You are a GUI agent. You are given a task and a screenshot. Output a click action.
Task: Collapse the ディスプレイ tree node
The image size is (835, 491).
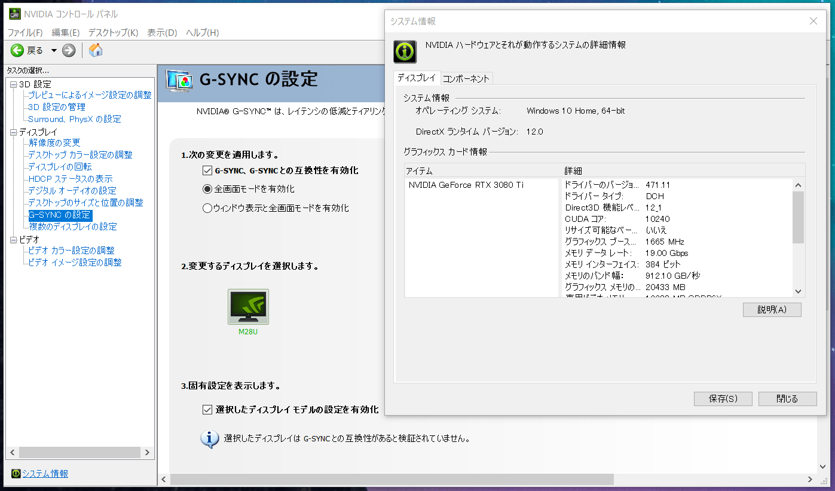[14, 132]
